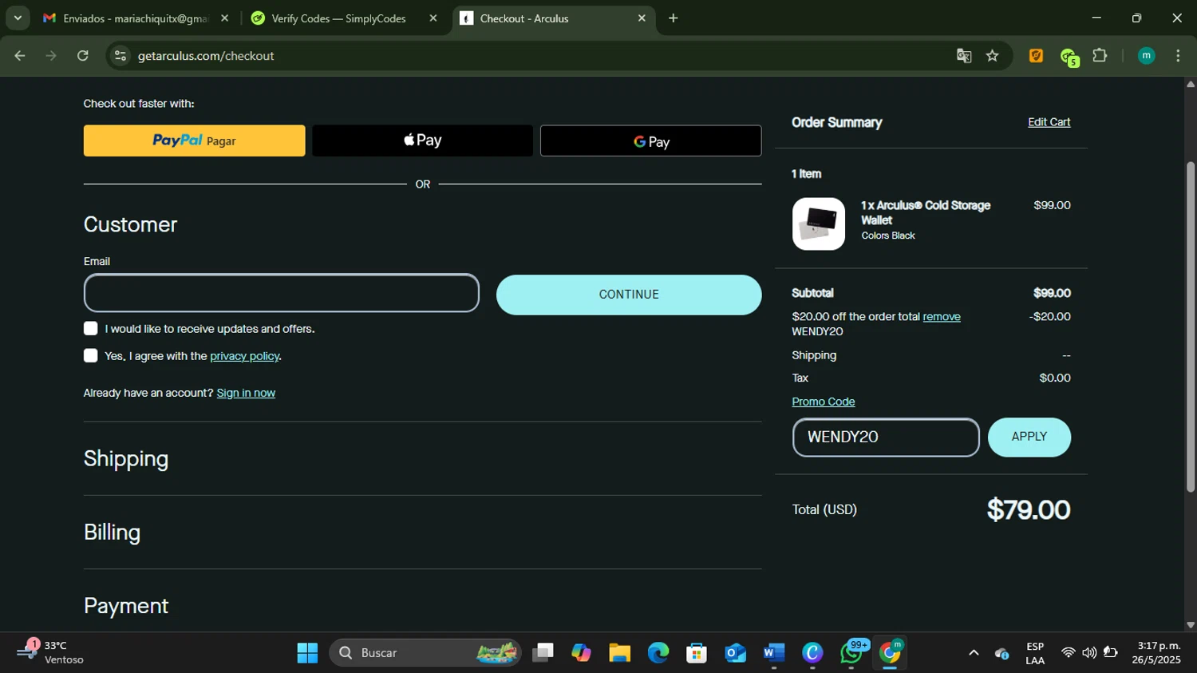Open Microsoft Edge from taskbar

pyautogui.click(x=658, y=653)
